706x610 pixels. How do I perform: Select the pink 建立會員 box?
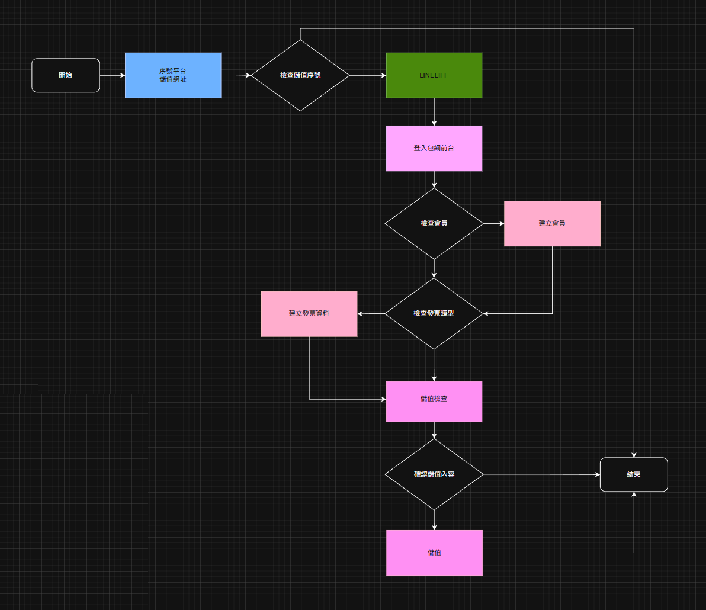coord(552,223)
